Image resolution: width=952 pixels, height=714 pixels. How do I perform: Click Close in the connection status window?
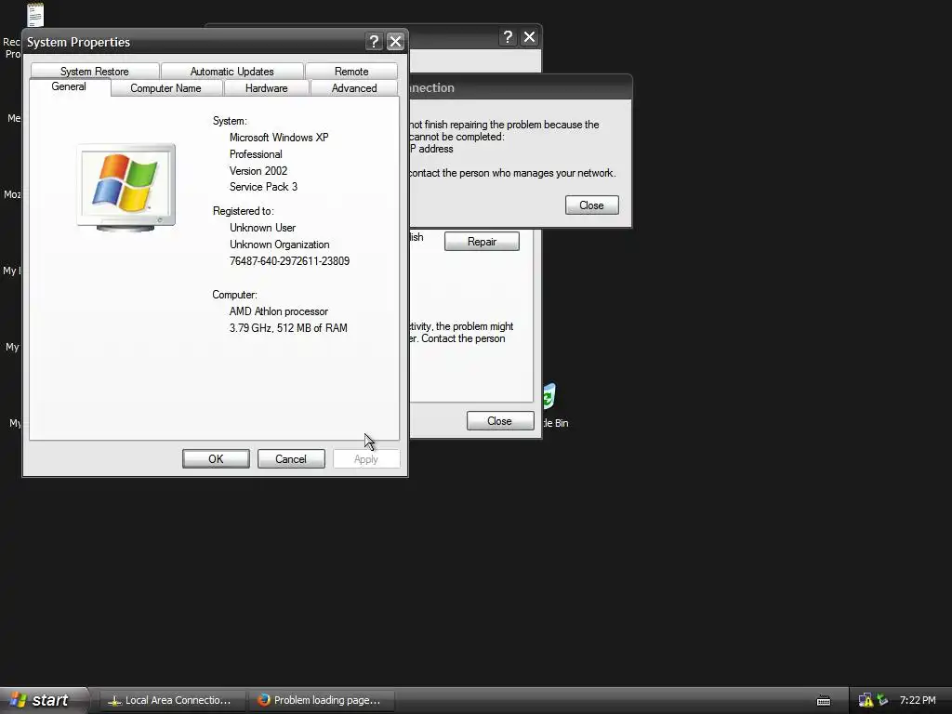499,421
